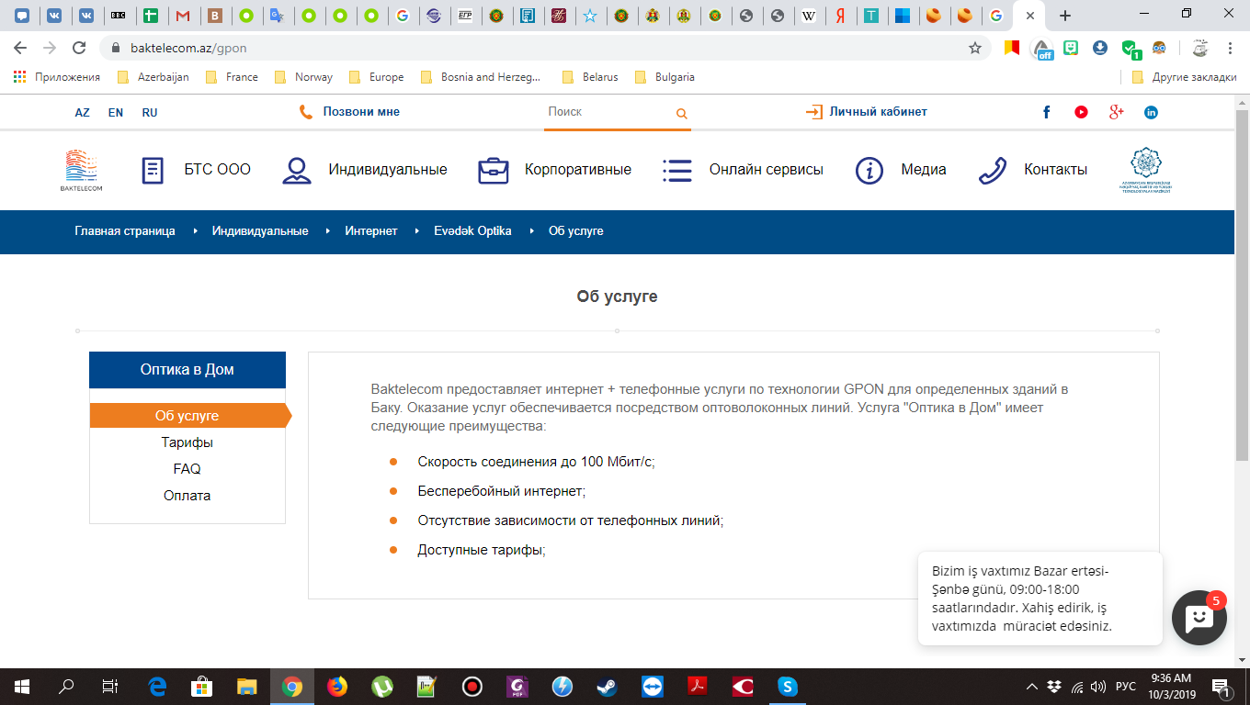Image resolution: width=1250 pixels, height=705 pixels.
Task: Click the BBC tab
Action: (119, 16)
